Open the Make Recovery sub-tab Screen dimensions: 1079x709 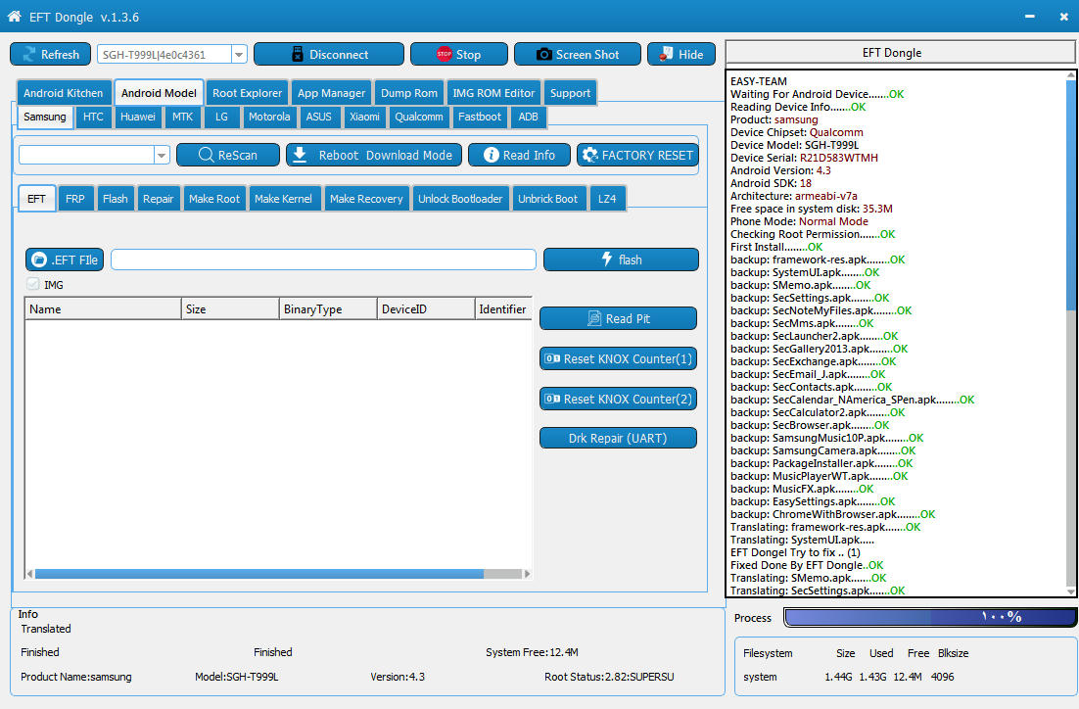[x=366, y=198]
